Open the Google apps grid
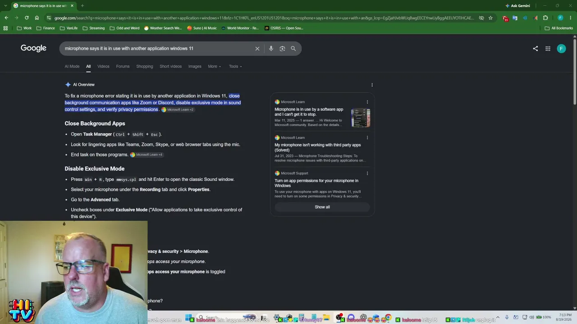Screen dimensions: 577x324 548,49
